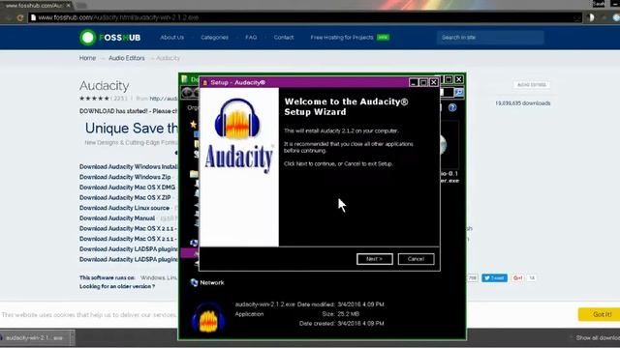
Task: Cancel the Audacity Setup wizard
Action: pos(416,259)
